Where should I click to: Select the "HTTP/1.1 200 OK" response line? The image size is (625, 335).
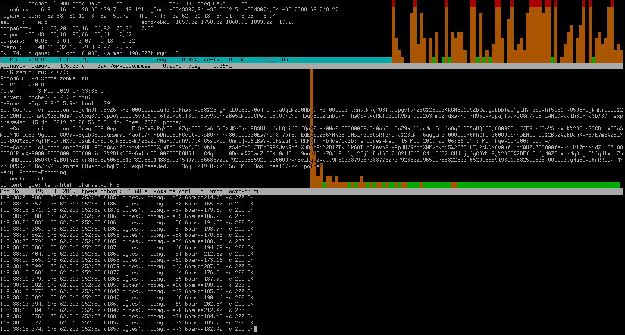pyautogui.click(x=24, y=85)
